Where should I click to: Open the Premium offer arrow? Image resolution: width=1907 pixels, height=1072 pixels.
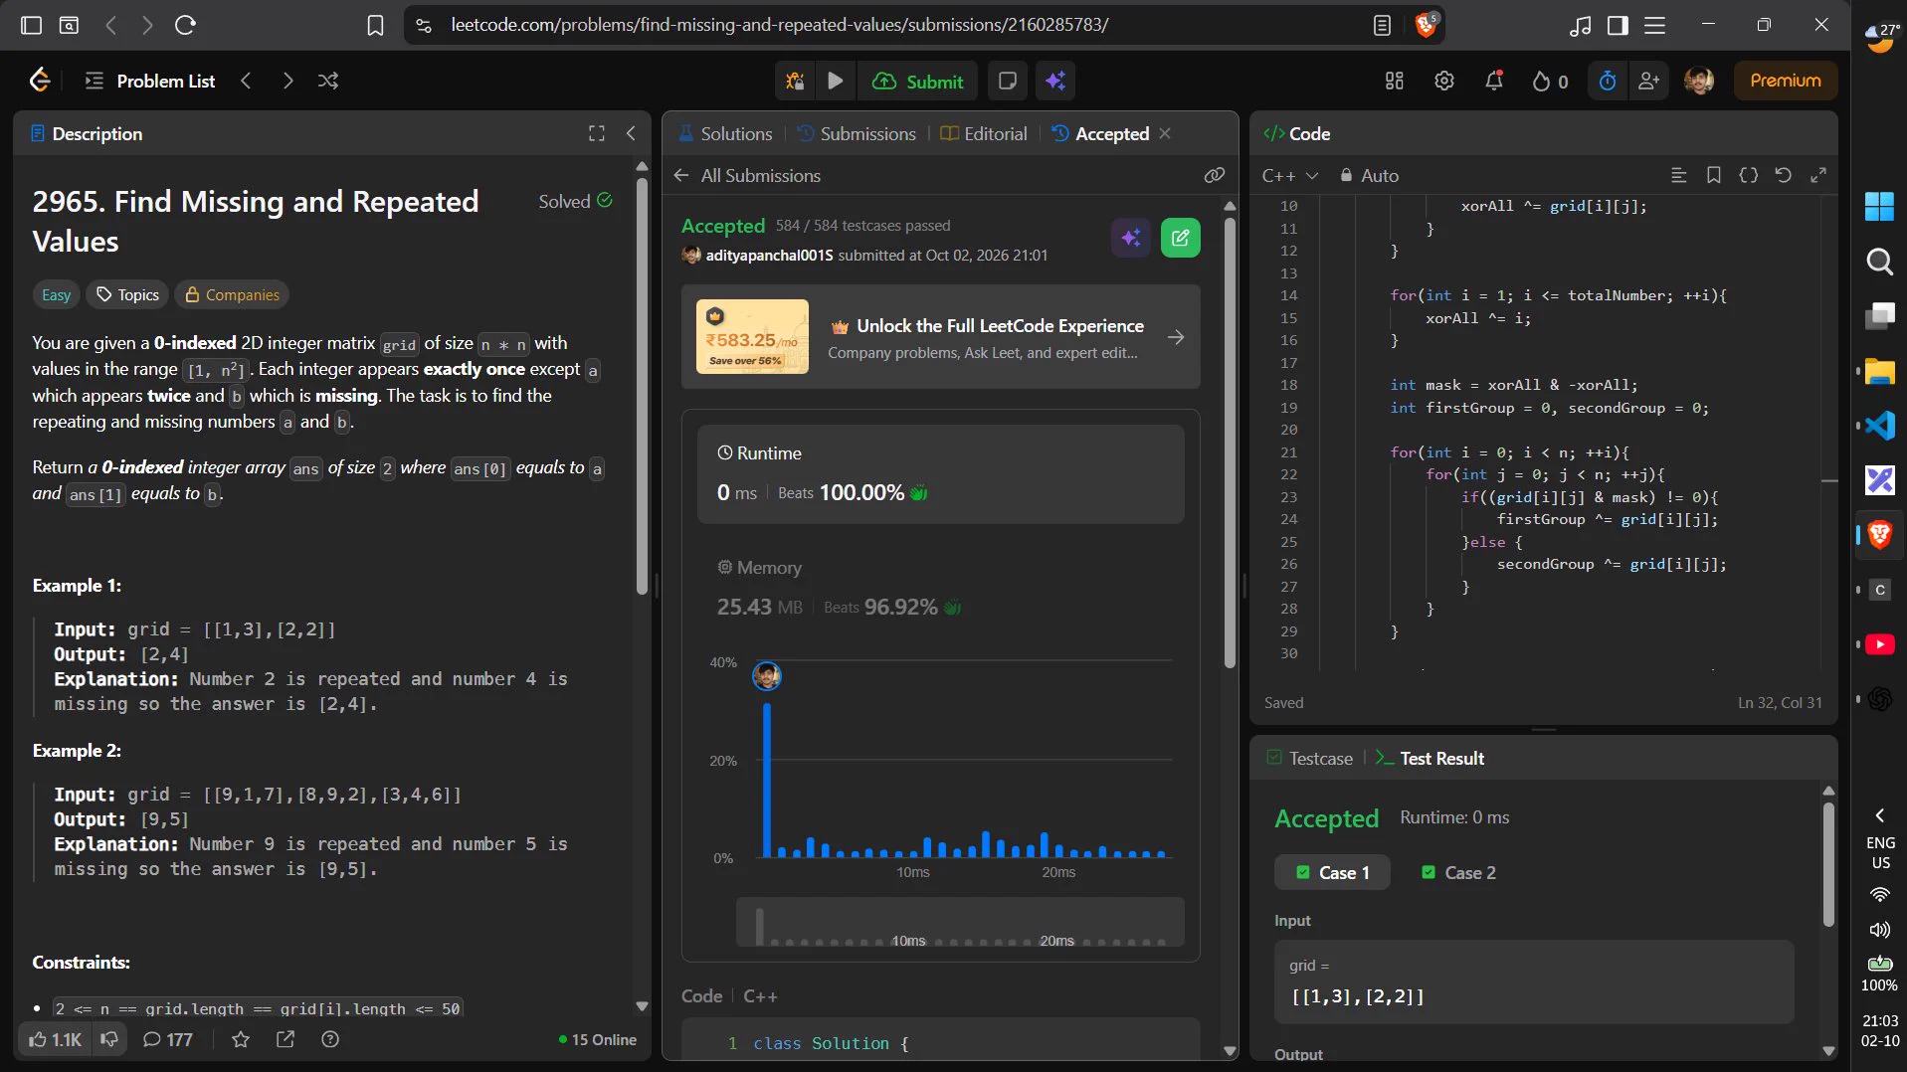1176,337
